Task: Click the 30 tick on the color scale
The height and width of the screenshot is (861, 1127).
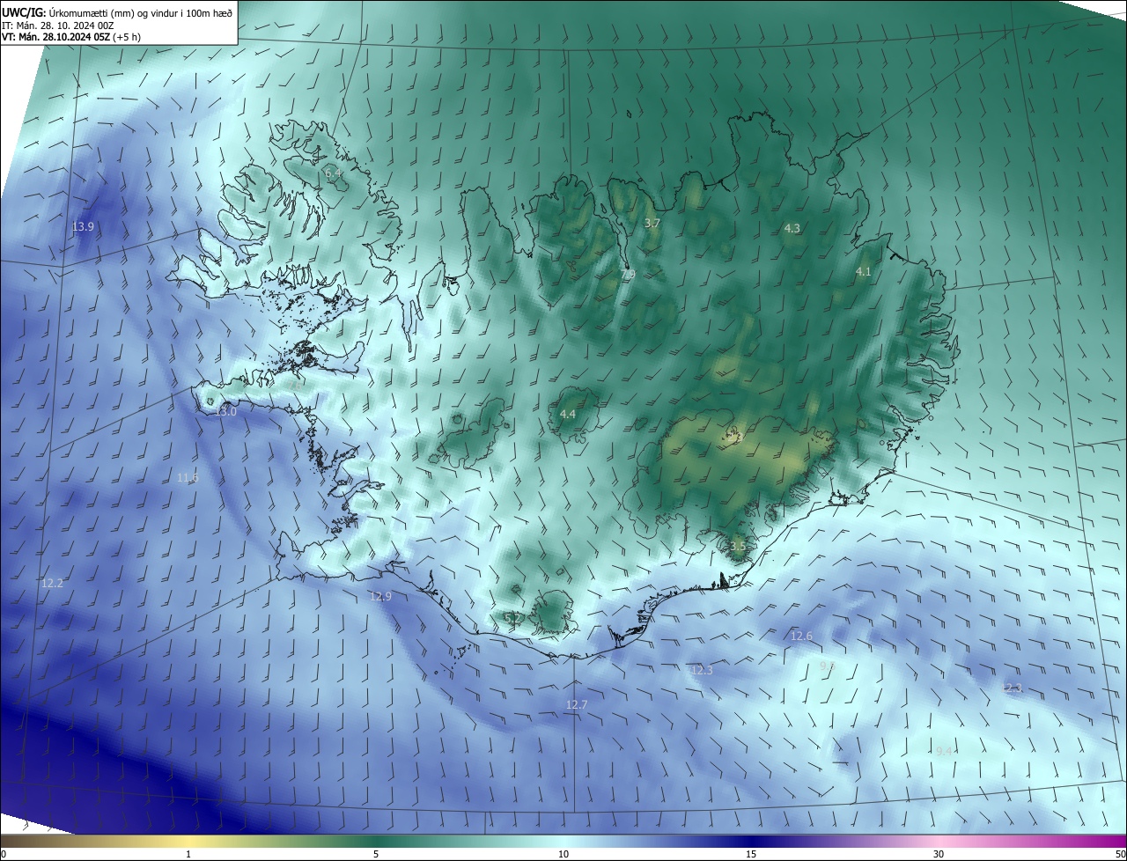Action: pos(939,854)
